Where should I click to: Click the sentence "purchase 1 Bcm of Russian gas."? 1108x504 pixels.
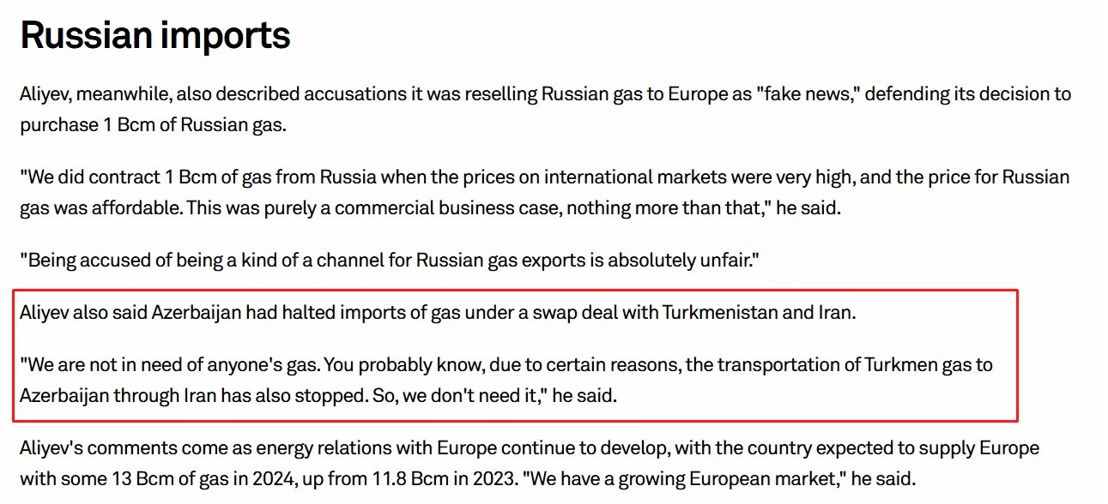pos(153,124)
